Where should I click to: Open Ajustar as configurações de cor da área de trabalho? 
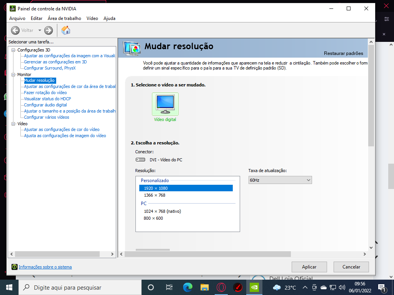[x=70, y=86]
